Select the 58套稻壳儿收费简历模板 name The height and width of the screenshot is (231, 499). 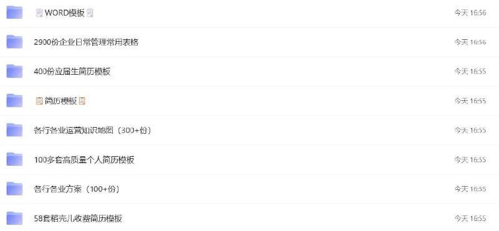[78, 219]
